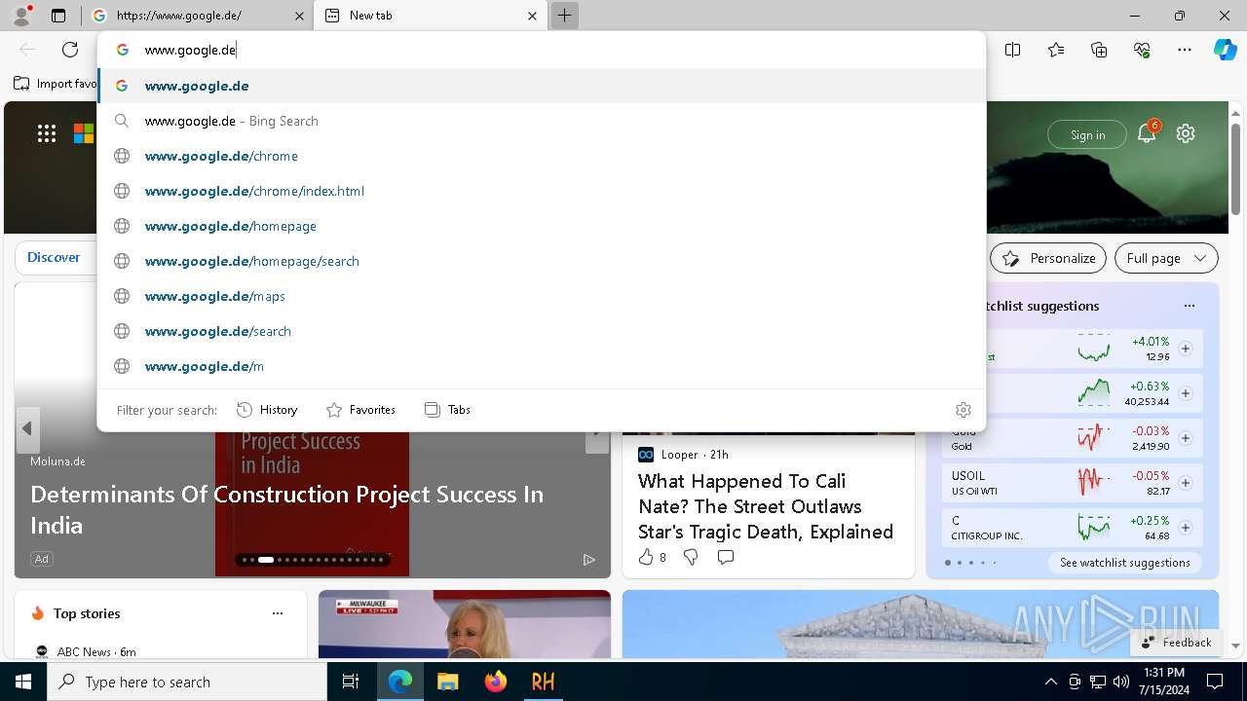Select www.google.de/m suggestion
This screenshot has height=701, width=1247.
542,366
